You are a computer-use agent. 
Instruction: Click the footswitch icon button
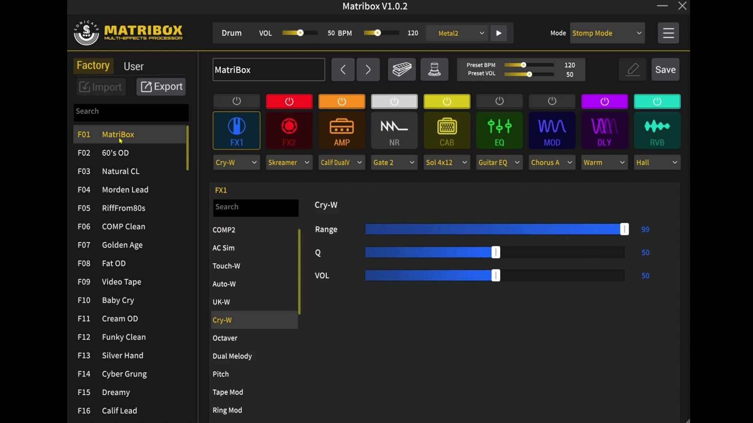(434, 69)
